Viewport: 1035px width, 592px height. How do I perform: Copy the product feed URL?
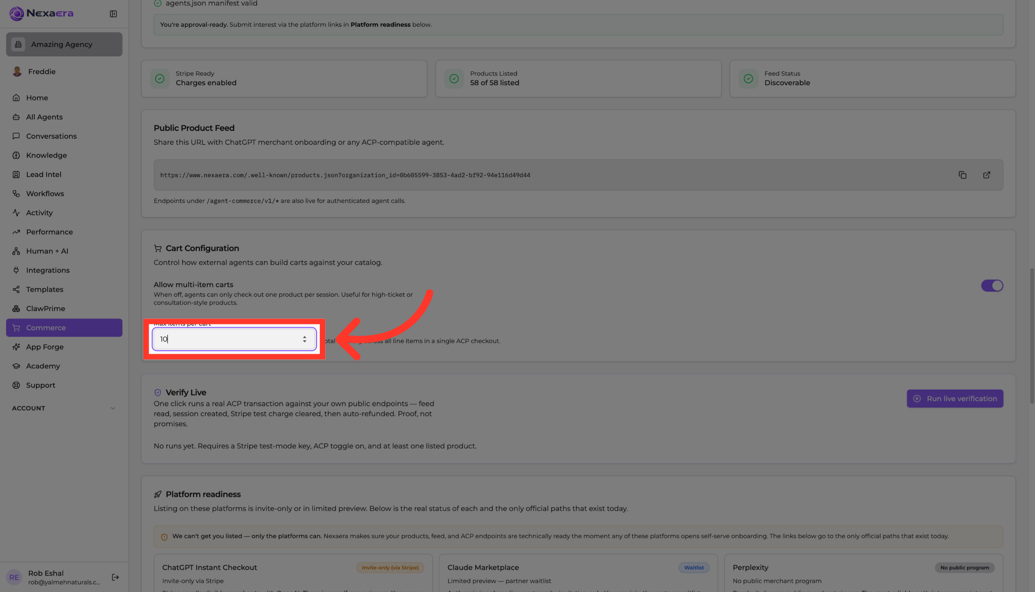[962, 175]
